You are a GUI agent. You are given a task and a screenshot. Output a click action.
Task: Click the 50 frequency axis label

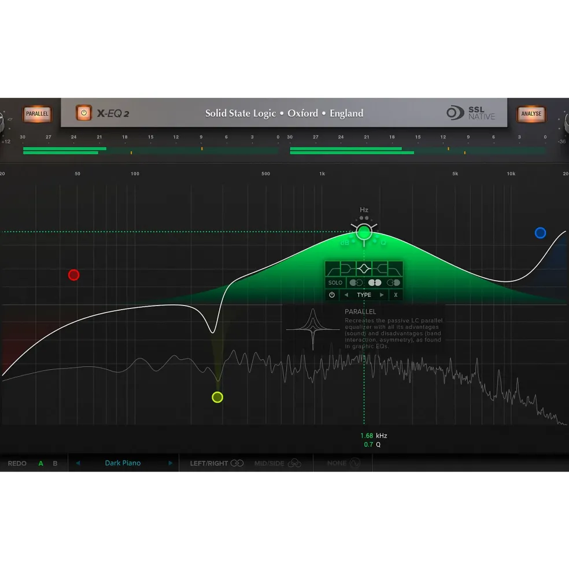(x=77, y=174)
